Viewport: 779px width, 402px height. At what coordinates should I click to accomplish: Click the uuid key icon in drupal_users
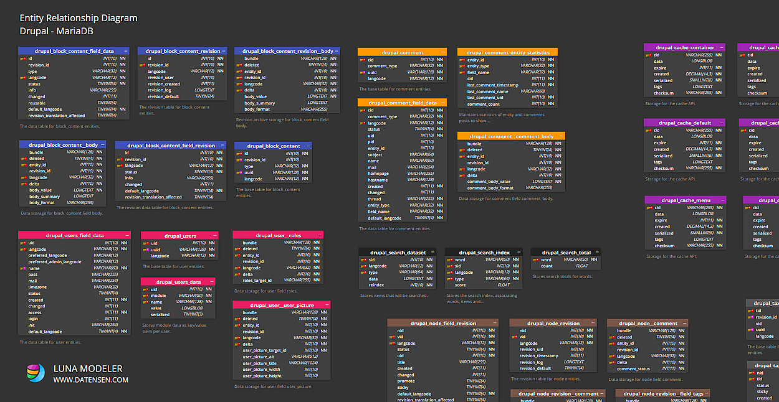pyautogui.click(x=145, y=250)
